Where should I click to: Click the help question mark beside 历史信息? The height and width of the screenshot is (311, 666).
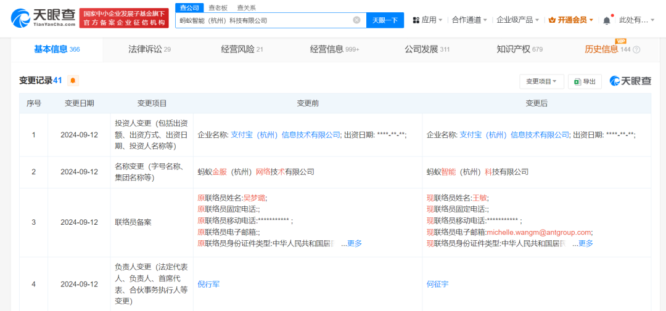(x=636, y=50)
